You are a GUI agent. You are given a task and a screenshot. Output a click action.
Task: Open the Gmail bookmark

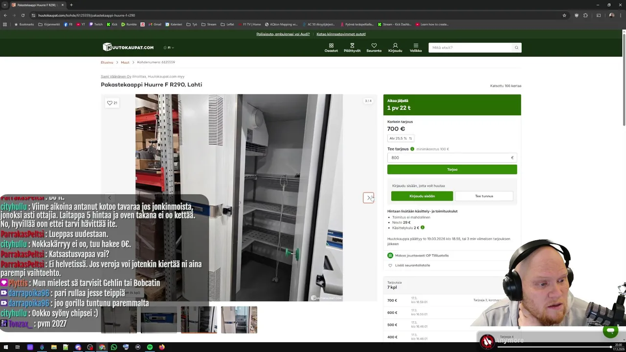(155, 24)
